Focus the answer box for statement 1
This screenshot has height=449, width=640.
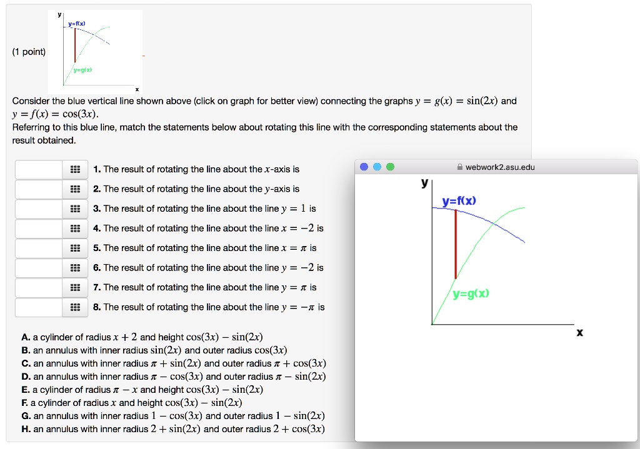(x=39, y=169)
